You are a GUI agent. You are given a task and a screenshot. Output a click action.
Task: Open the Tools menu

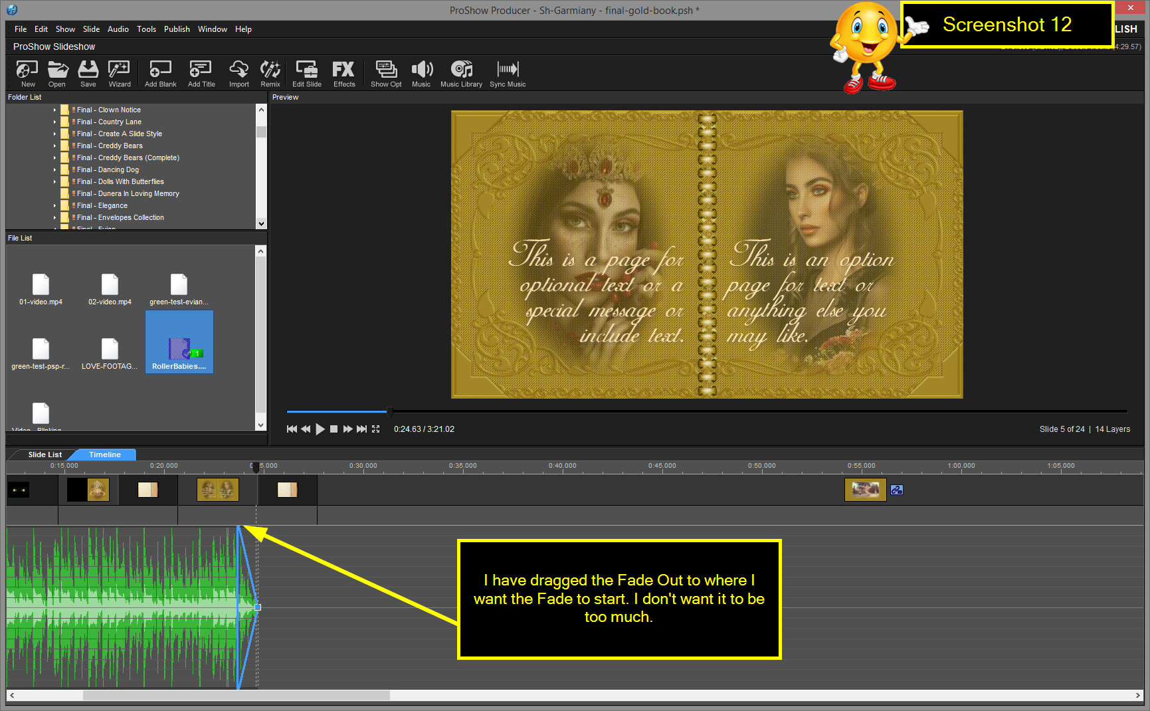146,29
